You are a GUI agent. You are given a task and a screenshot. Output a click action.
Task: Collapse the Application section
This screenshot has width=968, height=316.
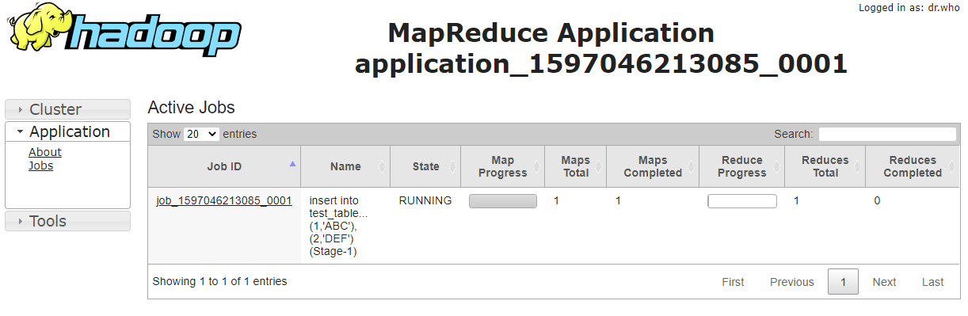[x=67, y=131]
